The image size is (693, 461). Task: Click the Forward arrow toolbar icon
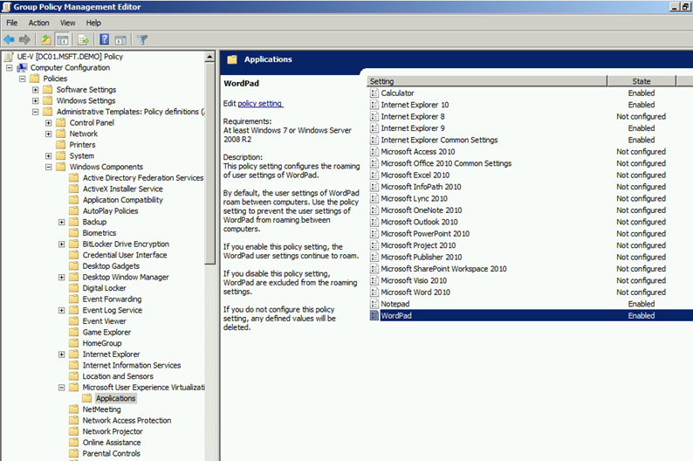click(x=24, y=40)
